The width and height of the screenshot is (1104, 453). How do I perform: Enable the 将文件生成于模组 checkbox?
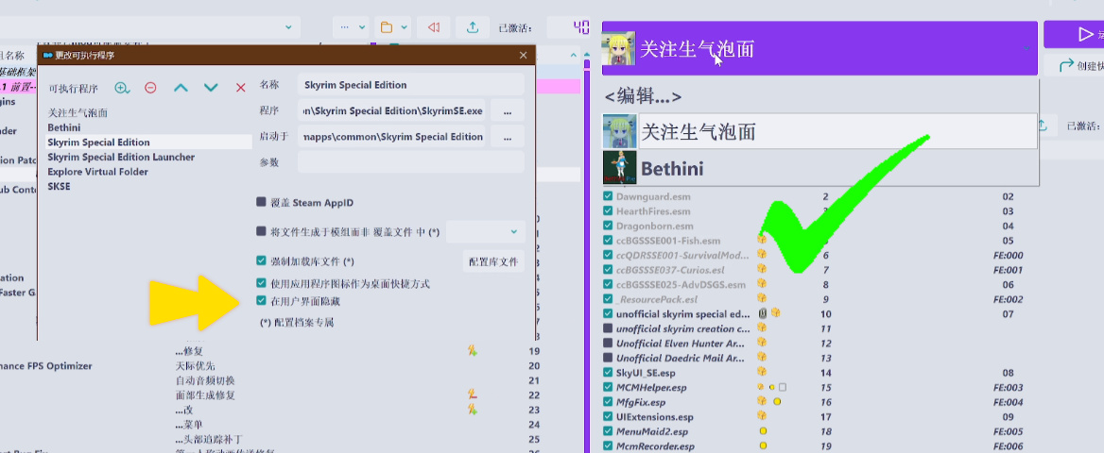click(x=261, y=230)
